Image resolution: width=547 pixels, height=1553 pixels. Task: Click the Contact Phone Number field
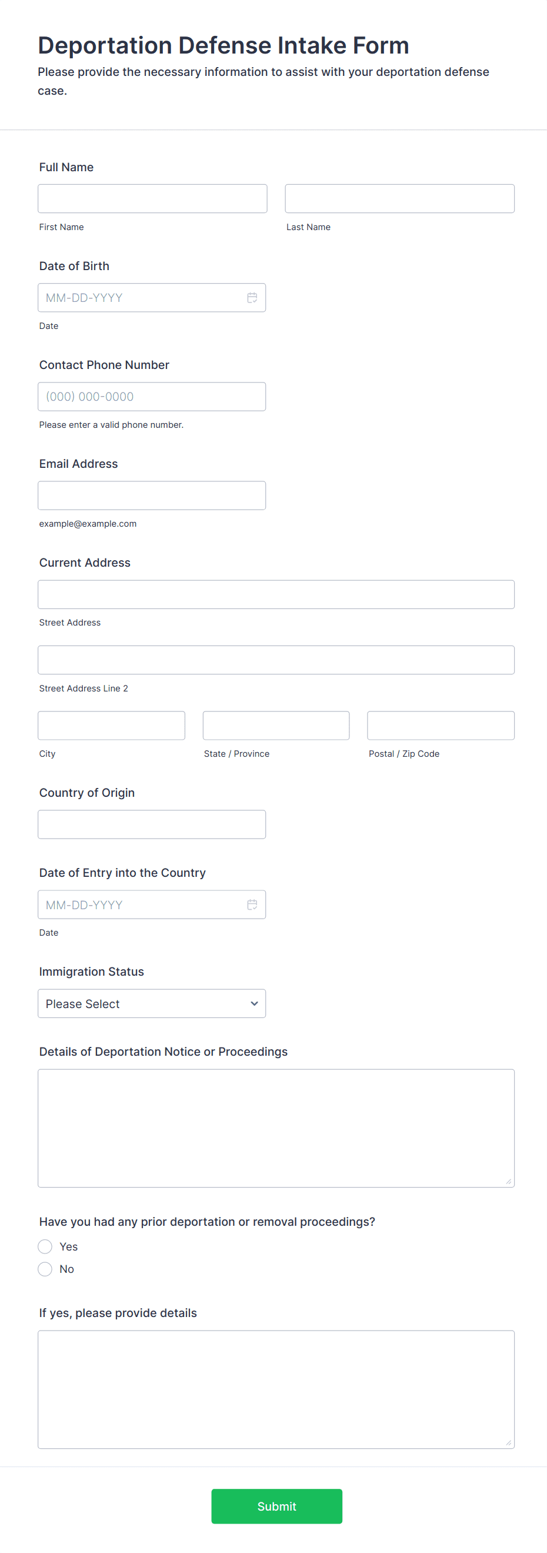click(x=152, y=397)
